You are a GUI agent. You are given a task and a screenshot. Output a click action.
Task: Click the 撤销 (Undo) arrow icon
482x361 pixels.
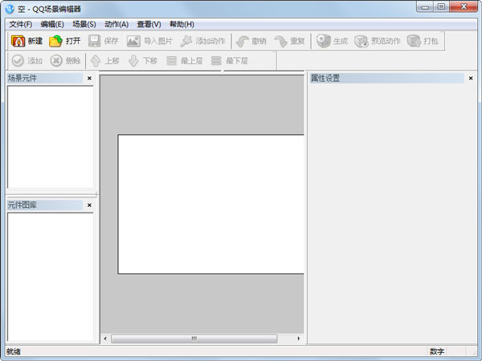click(x=242, y=41)
